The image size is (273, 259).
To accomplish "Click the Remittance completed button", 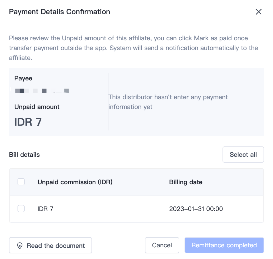I will point(224,245).
